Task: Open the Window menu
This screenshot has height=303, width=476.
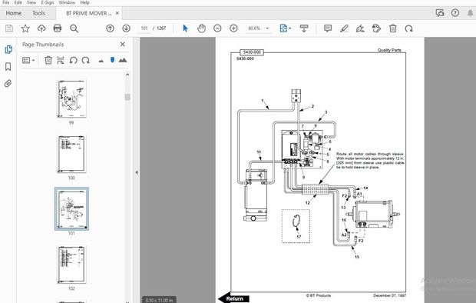Action: [x=67, y=2]
